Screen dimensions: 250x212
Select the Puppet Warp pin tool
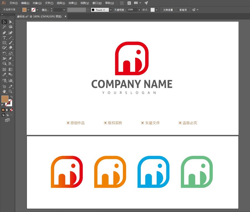11,59
